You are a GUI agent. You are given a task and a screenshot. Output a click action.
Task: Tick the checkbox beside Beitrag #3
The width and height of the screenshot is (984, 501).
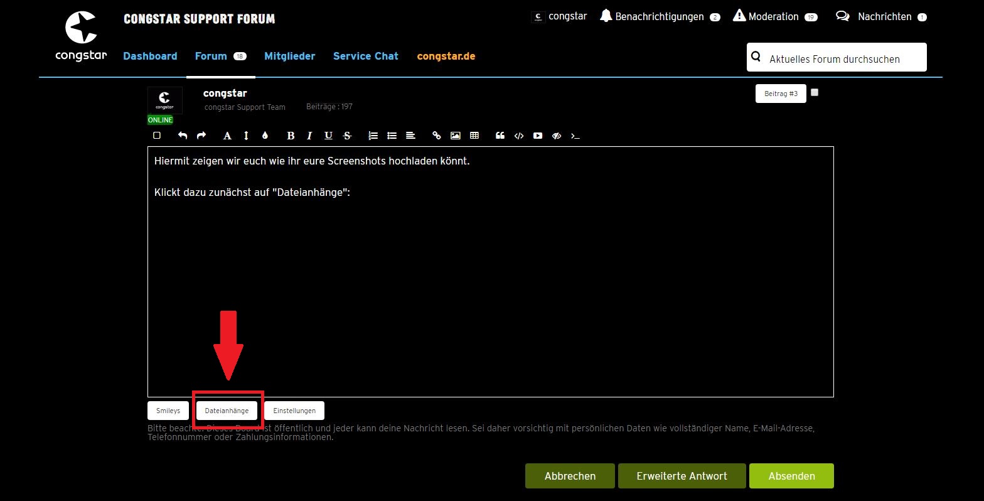815,92
